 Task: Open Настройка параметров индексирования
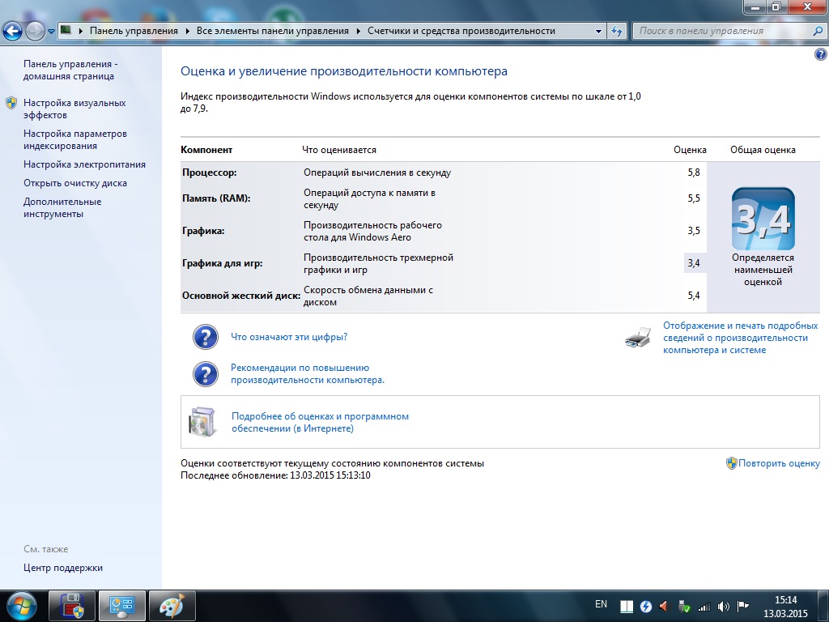pyautogui.click(x=75, y=139)
